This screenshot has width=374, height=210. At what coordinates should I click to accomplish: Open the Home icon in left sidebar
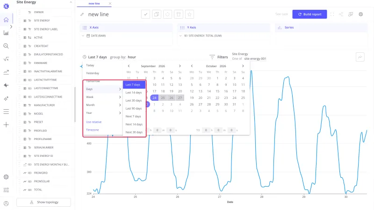click(6, 20)
